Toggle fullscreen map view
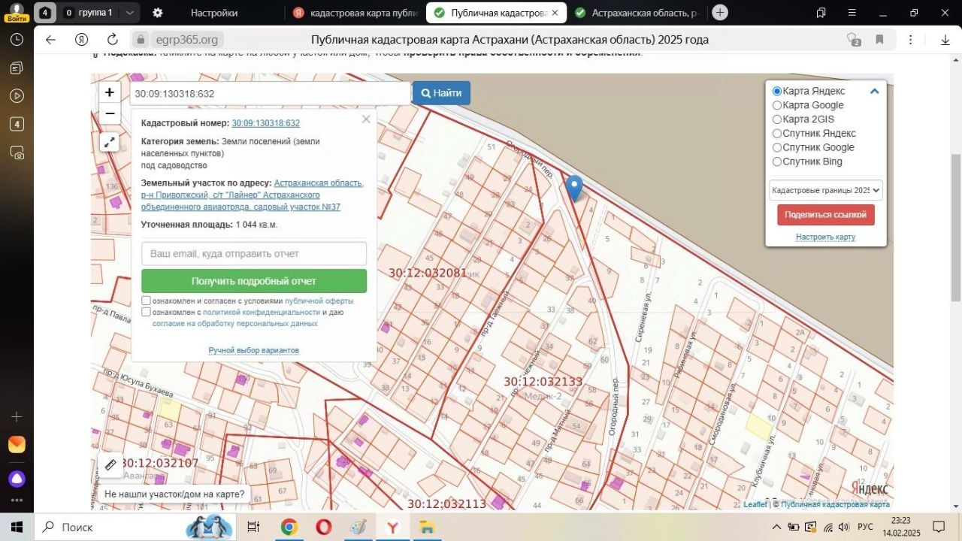 110,142
